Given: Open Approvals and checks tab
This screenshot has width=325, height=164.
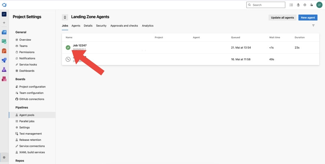Looking at the screenshot, I should [124, 26].
